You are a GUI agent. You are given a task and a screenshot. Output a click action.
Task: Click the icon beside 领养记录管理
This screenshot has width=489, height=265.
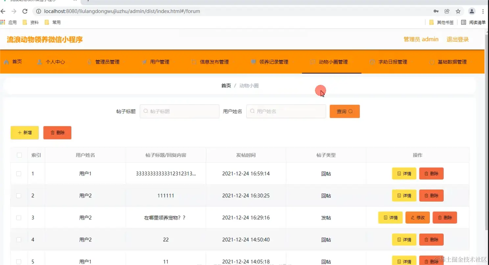pos(253,62)
